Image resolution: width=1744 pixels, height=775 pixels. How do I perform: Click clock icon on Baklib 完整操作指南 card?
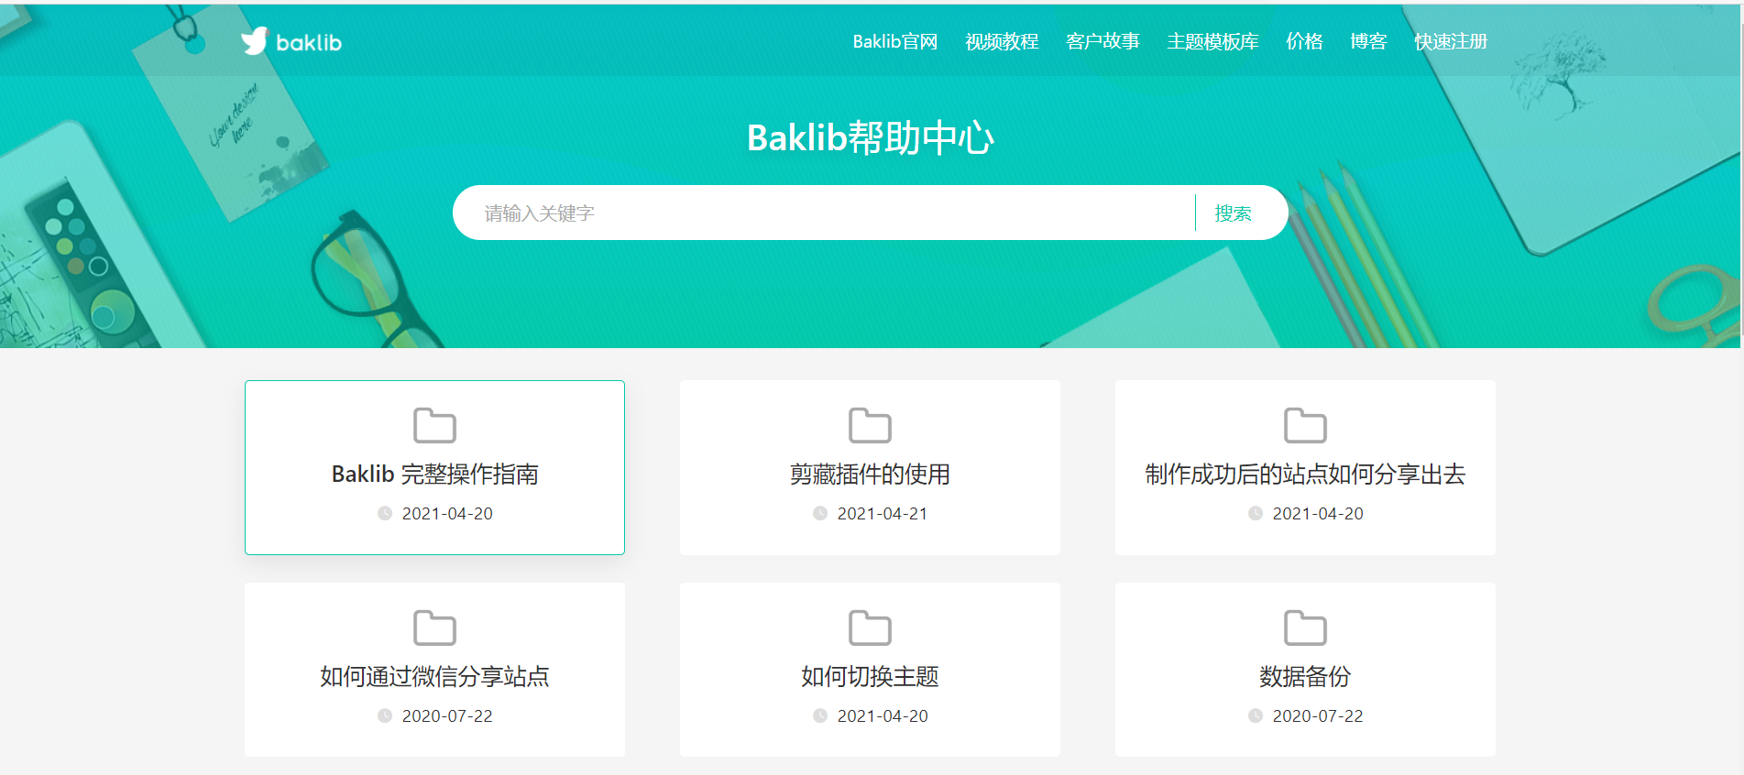tap(385, 514)
